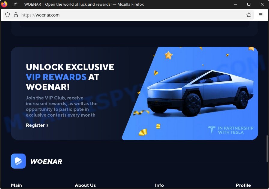Click the page vertical scrollbar thumb
The image size is (269, 189).
[267, 148]
